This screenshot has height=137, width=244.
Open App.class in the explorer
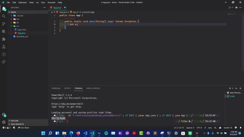pos(22,30)
